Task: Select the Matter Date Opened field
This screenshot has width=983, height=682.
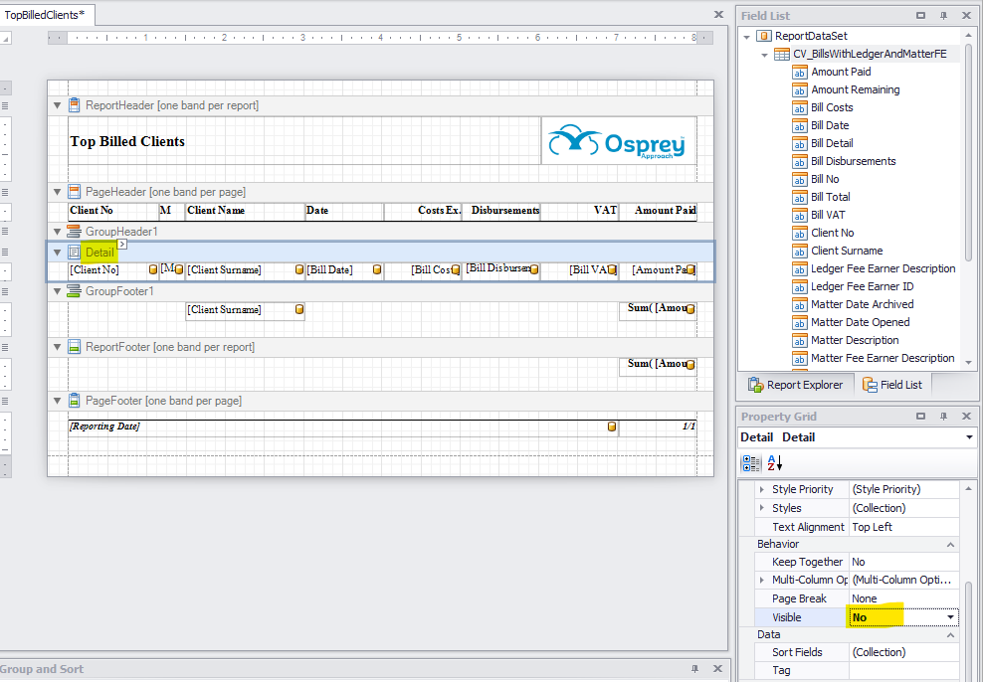Action: click(860, 322)
